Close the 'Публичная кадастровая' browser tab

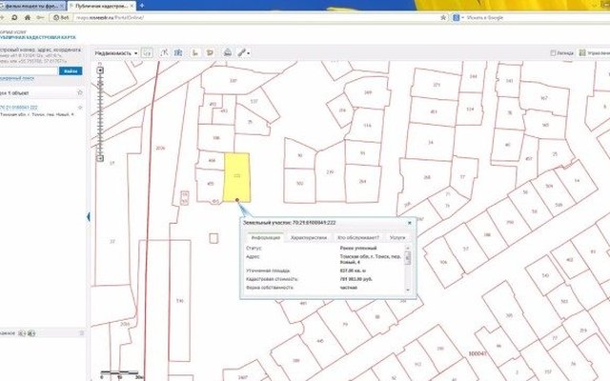click(132, 7)
